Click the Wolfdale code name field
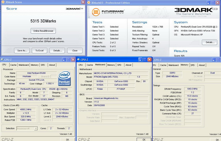The width and height of the screenshot is (221, 141). (27, 76)
